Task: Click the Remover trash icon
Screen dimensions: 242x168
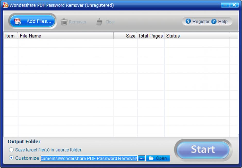Action: click(x=64, y=22)
